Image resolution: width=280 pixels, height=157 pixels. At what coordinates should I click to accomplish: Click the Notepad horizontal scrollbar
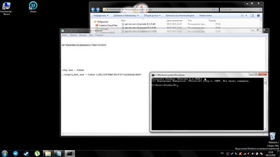pyautogui.click(x=163, y=134)
